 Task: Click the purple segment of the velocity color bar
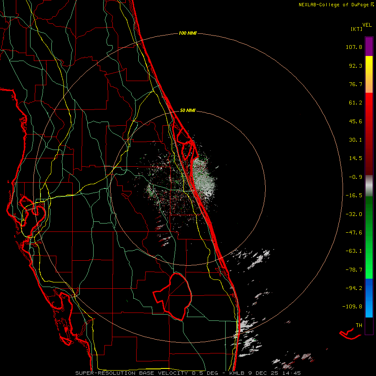(x=369, y=46)
